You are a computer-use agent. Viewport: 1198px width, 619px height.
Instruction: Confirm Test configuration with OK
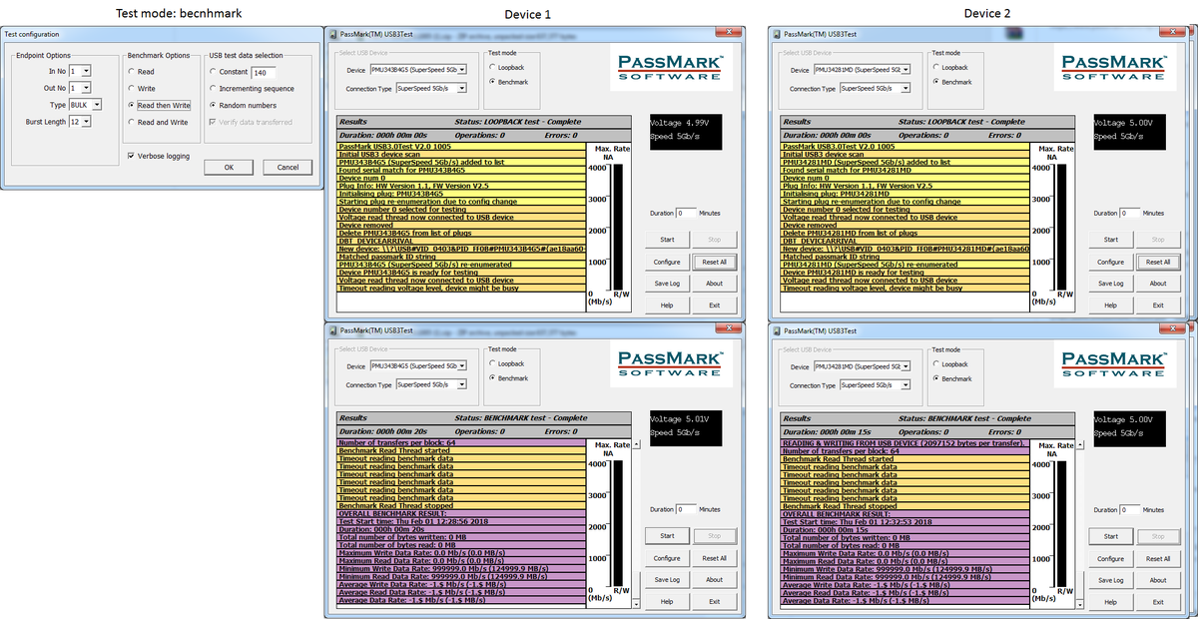point(229,167)
